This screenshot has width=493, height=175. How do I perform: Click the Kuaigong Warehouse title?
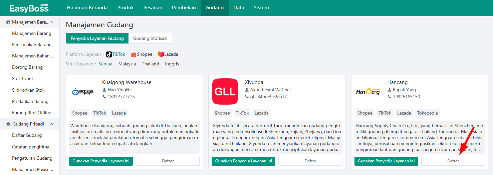pyautogui.click(x=127, y=82)
